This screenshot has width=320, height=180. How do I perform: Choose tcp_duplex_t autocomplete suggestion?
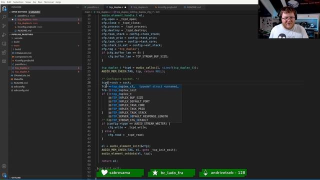click(x=144, y=94)
